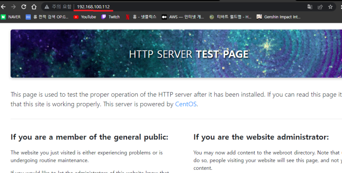This screenshot has height=173, width=342.
Task: Open the translate page icon
Action: click(310, 7)
